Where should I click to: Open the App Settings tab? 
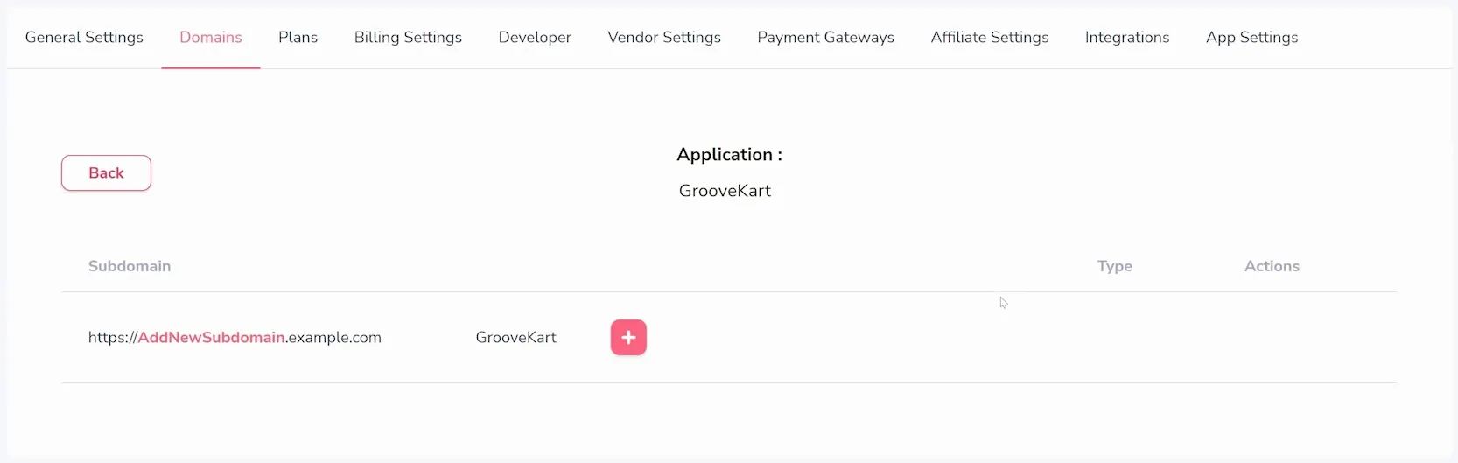click(1252, 37)
